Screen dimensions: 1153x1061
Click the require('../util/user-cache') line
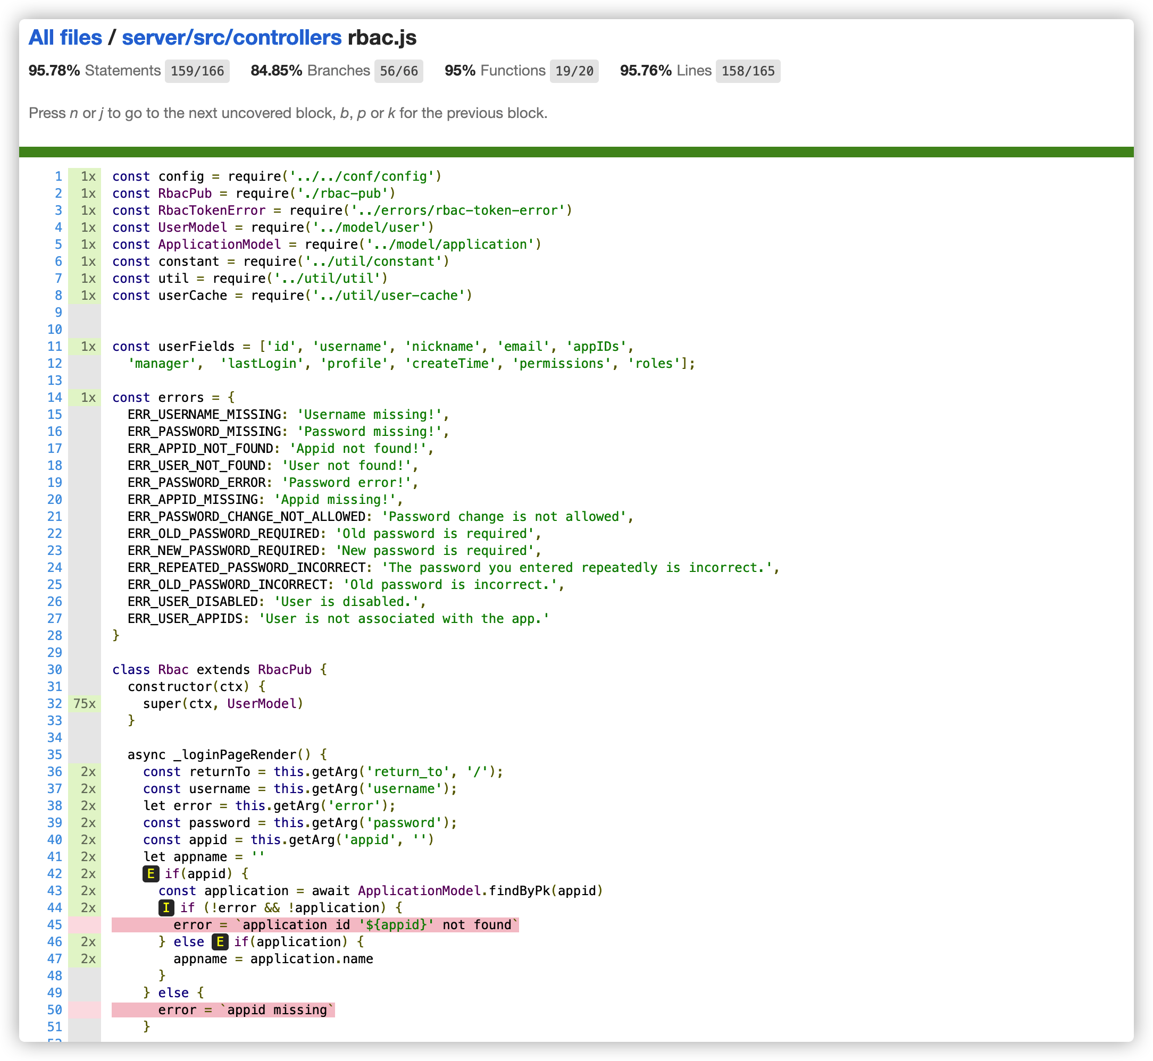click(x=292, y=295)
